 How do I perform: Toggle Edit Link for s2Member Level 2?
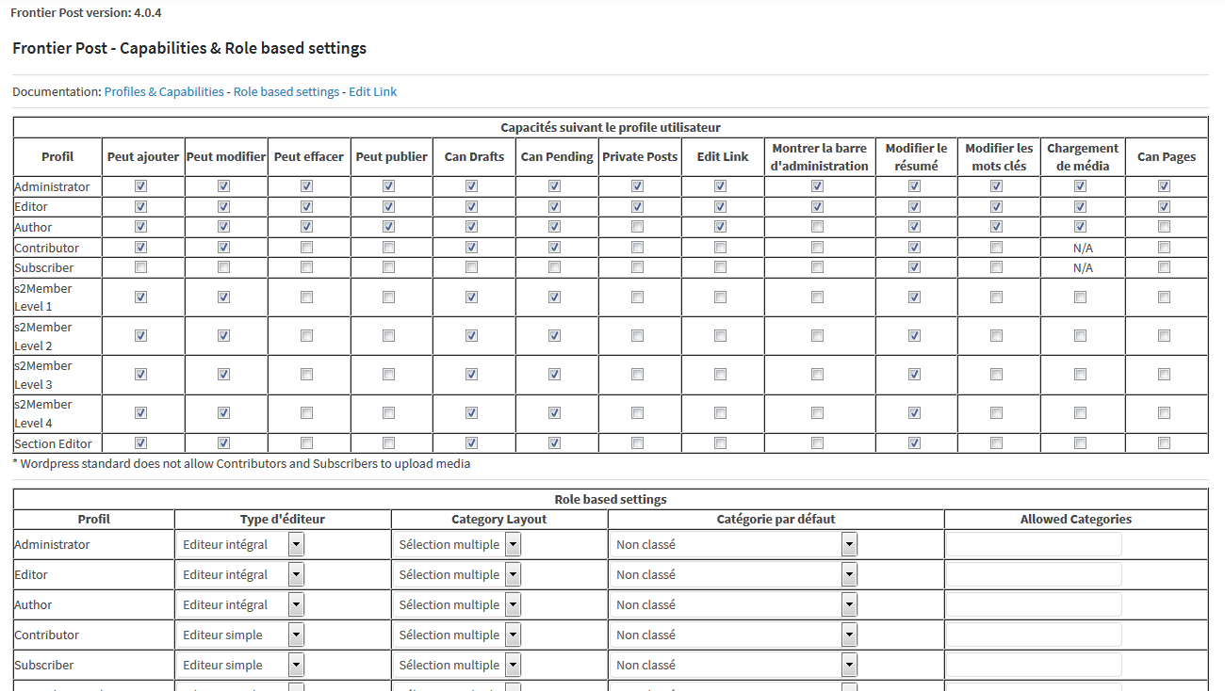point(721,336)
